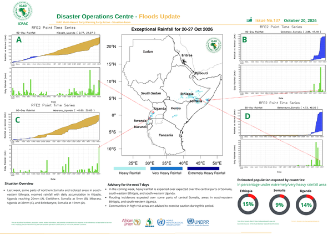Click the Burundi label on the map
333x235 pixels.
click(x=140, y=127)
